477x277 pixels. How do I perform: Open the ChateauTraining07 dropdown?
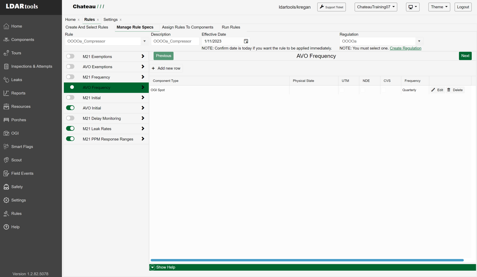click(x=376, y=7)
